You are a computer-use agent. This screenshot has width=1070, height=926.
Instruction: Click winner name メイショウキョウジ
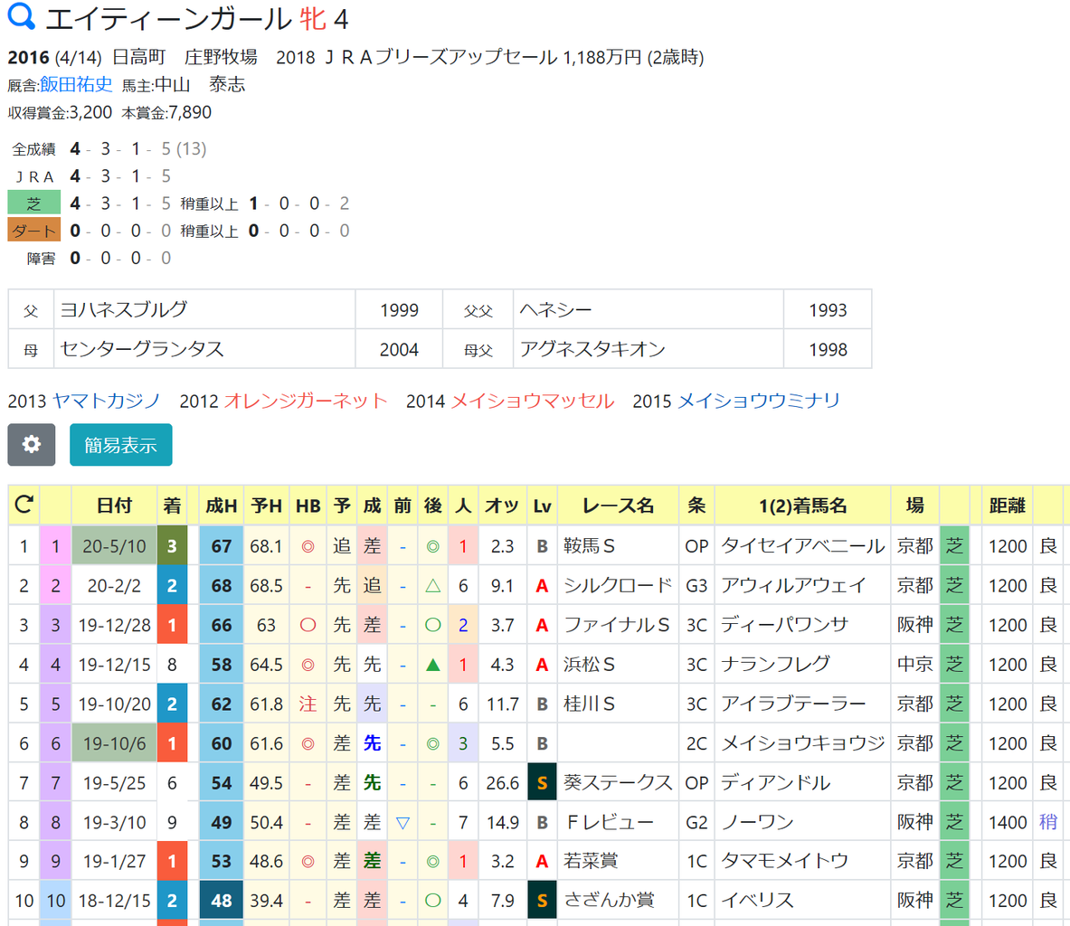tap(802, 743)
